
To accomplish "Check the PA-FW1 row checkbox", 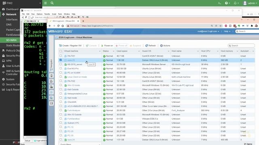I will tap(61, 56).
